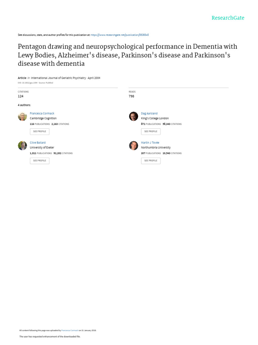
Task: Click the DOI text below the journal
Action: [x=28, y=83]
